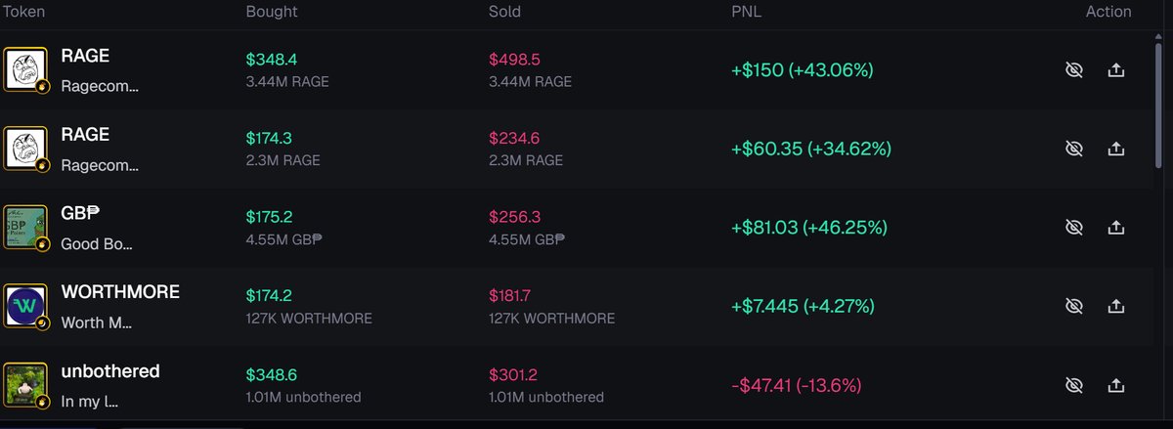The image size is (1173, 429).
Task: Open the unbothered token name link
Action: point(110,371)
